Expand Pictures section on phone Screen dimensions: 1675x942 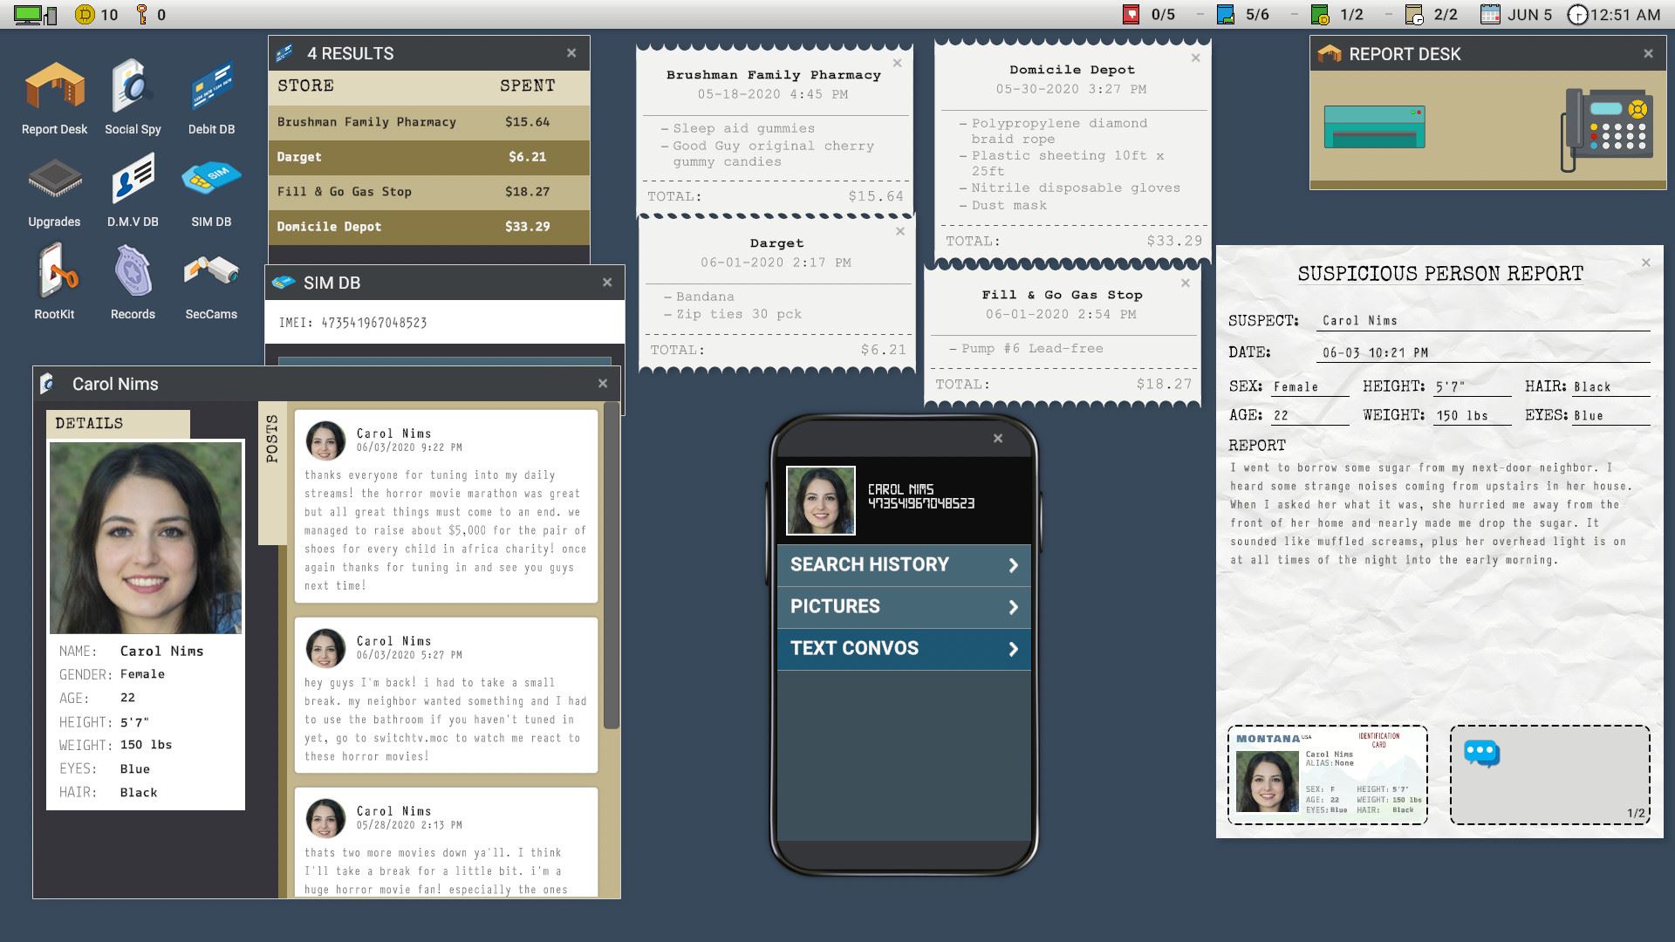[902, 605]
